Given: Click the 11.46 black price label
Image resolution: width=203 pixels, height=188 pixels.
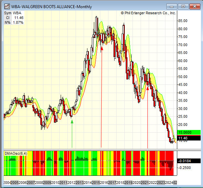Looking at the screenshot, I should click(x=189, y=138).
